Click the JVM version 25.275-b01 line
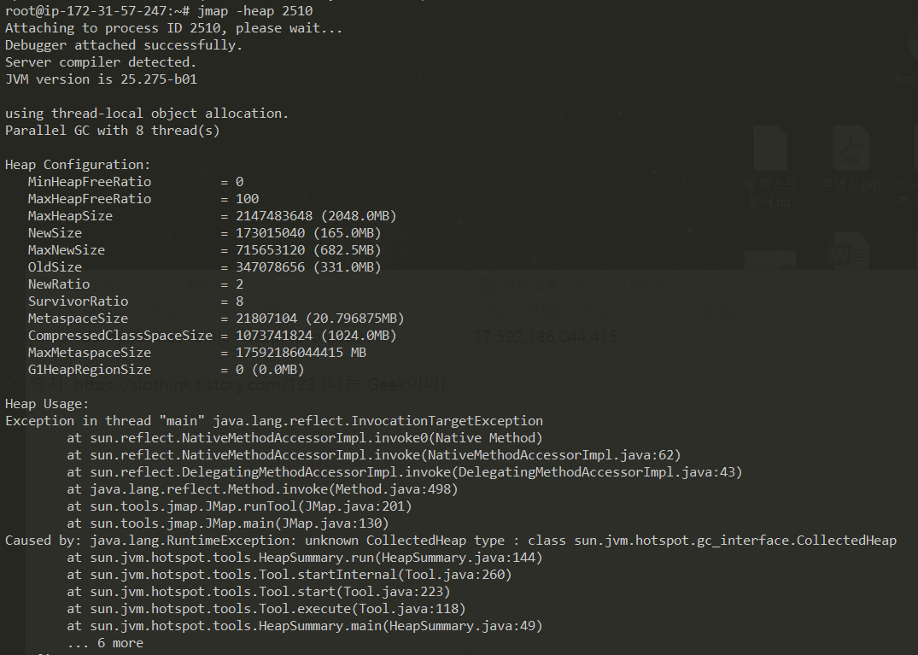The height and width of the screenshot is (655, 918). click(102, 79)
